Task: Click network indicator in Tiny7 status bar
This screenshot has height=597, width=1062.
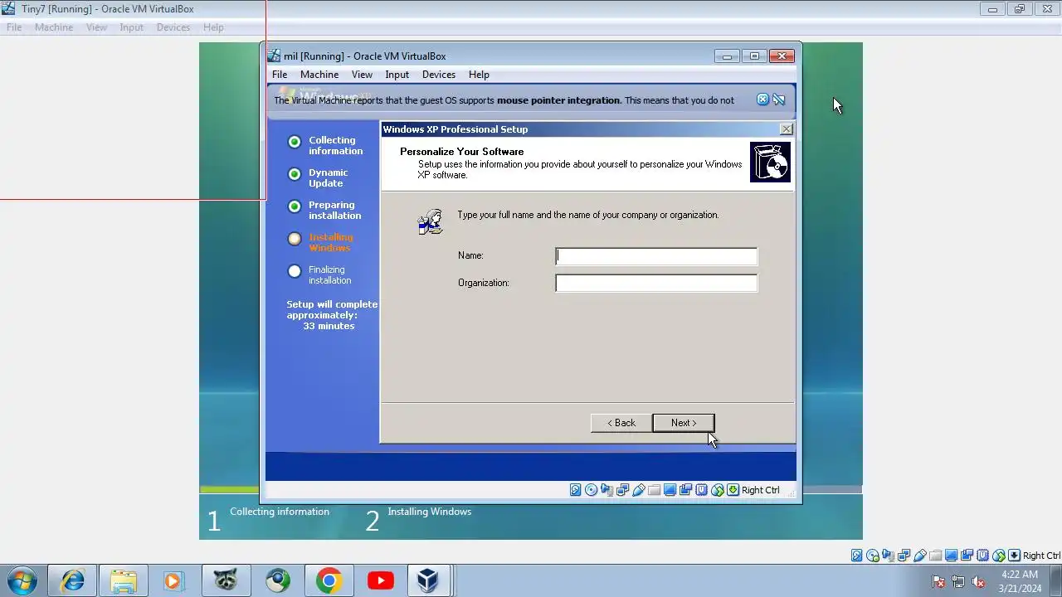Action: pyautogui.click(x=904, y=556)
